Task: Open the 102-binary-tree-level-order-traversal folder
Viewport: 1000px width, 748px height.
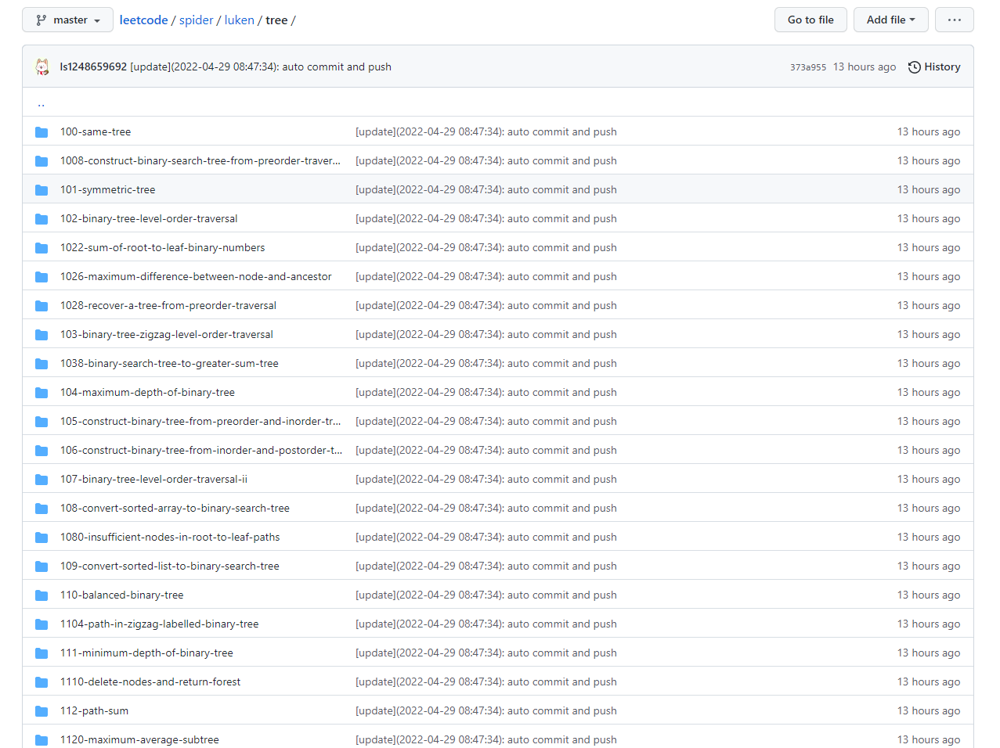Action: tap(149, 219)
